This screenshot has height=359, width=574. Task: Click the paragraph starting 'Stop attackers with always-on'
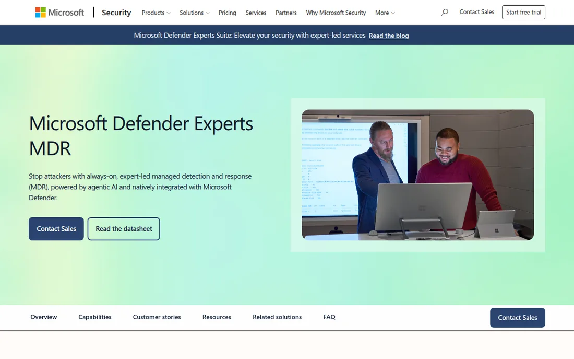140,187
